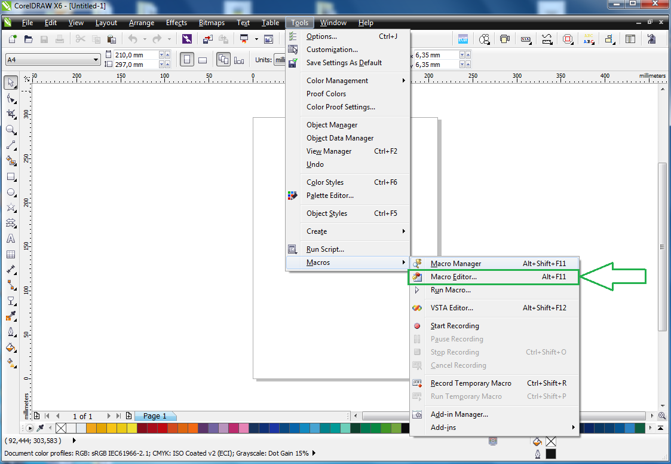Open the File menu

(x=27, y=23)
